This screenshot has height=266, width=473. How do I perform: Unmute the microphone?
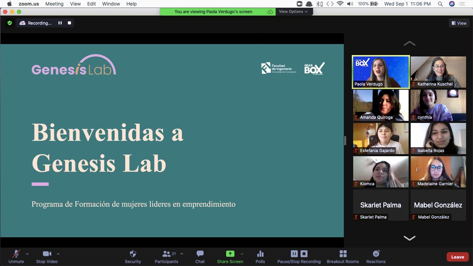pos(16,257)
